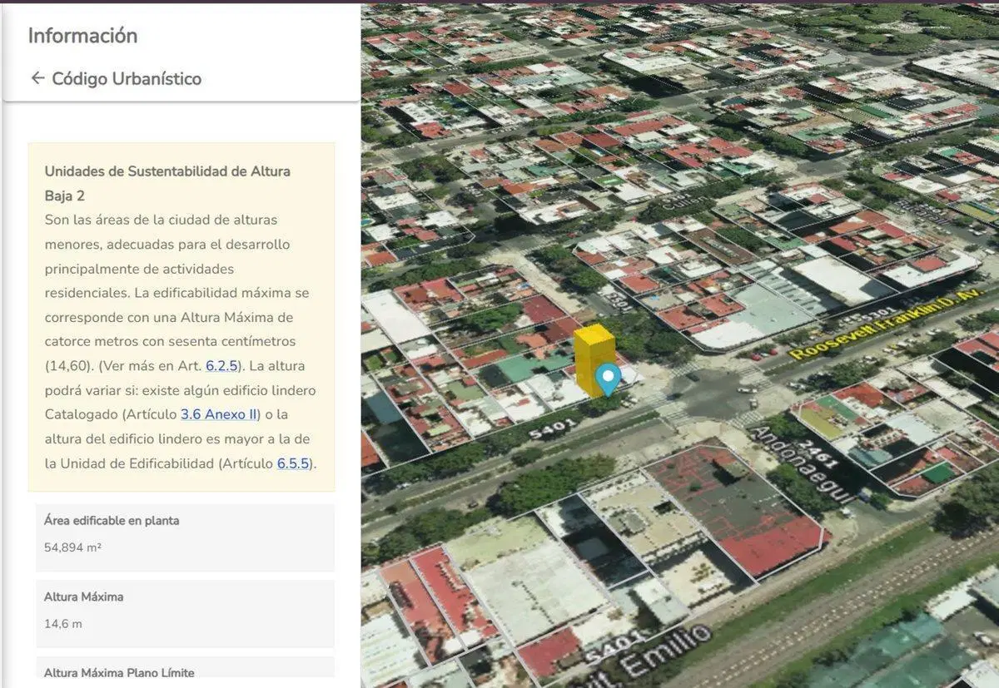The height and width of the screenshot is (688, 999).
Task: Open the Artículo 6.5.5 link
Action: pyautogui.click(x=293, y=463)
